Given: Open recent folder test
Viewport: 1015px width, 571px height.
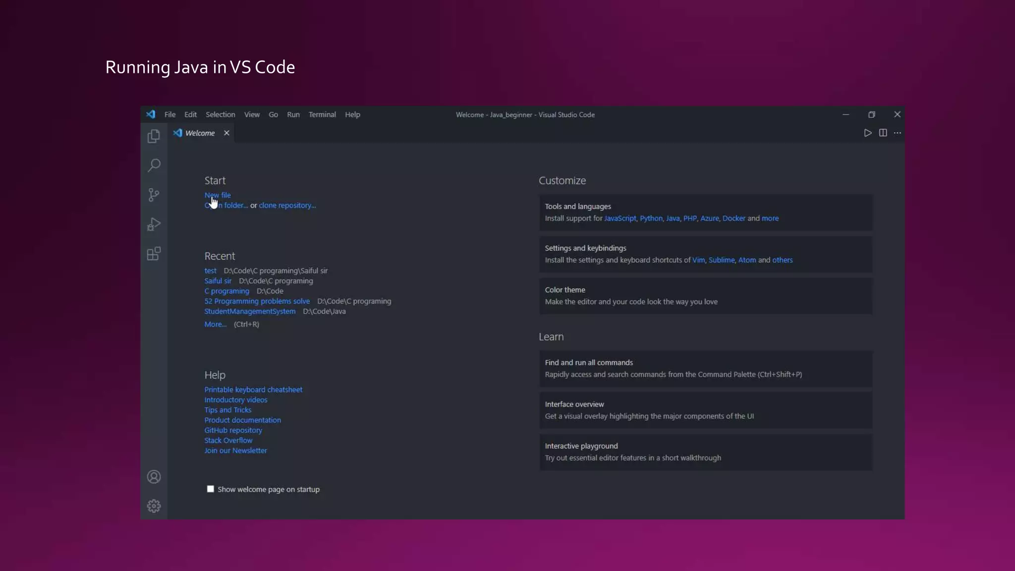Looking at the screenshot, I should 210,271.
